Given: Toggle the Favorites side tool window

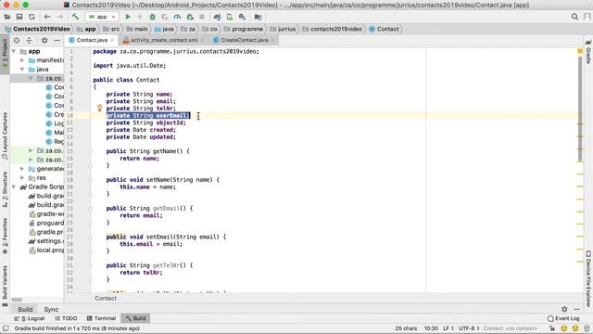Looking at the screenshot, I should (x=5, y=236).
